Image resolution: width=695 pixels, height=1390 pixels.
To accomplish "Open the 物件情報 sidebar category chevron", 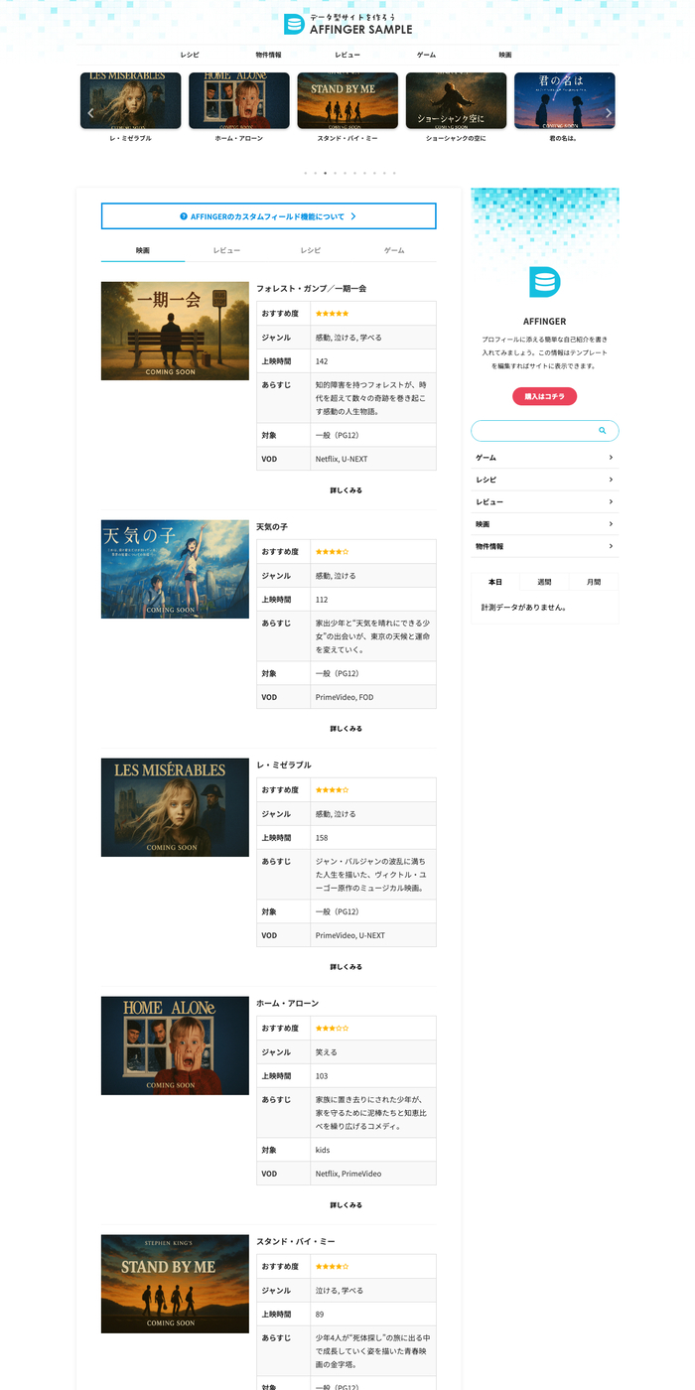I will [610, 546].
